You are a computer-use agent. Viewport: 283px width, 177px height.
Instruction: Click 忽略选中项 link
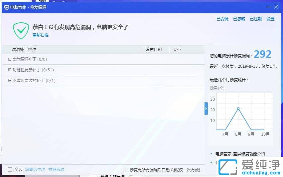(35, 170)
